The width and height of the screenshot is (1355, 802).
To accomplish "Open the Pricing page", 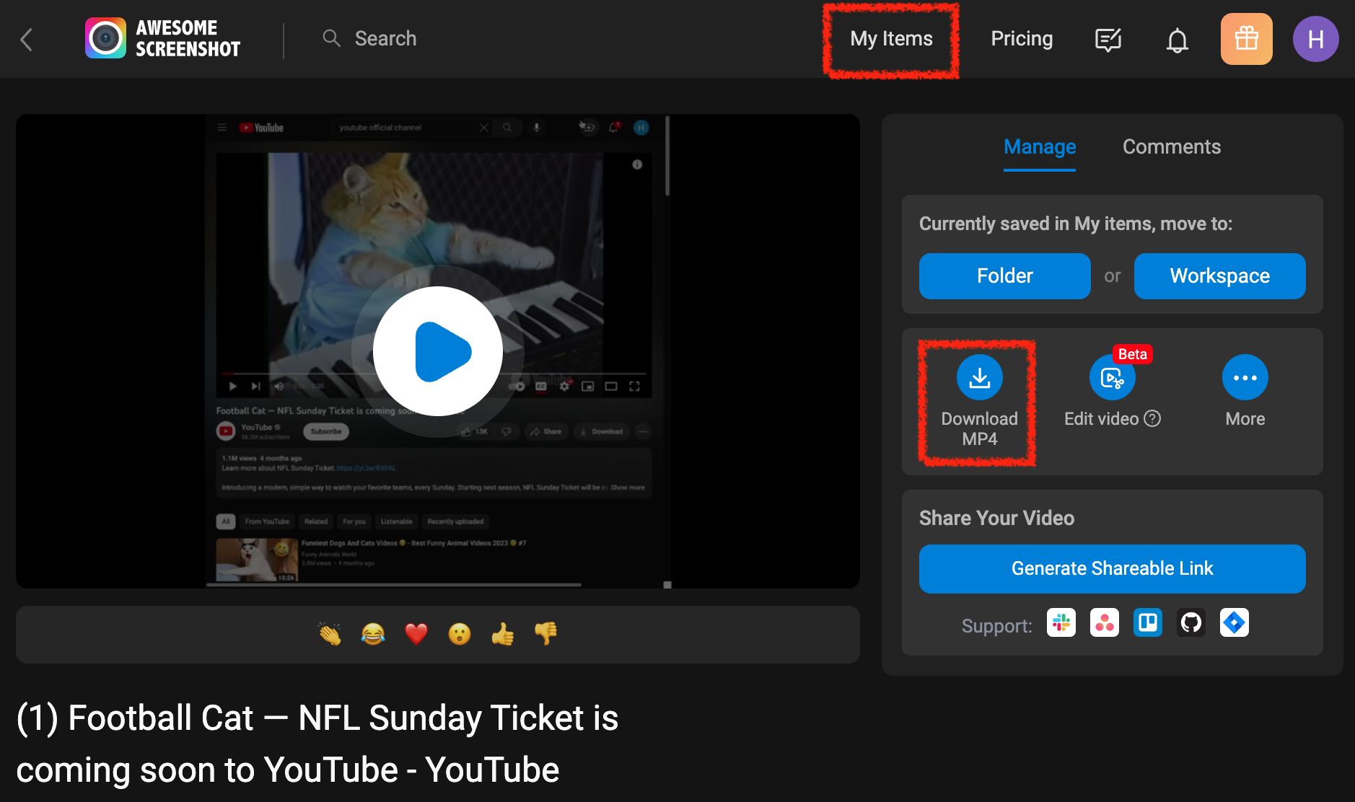I will [1022, 38].
